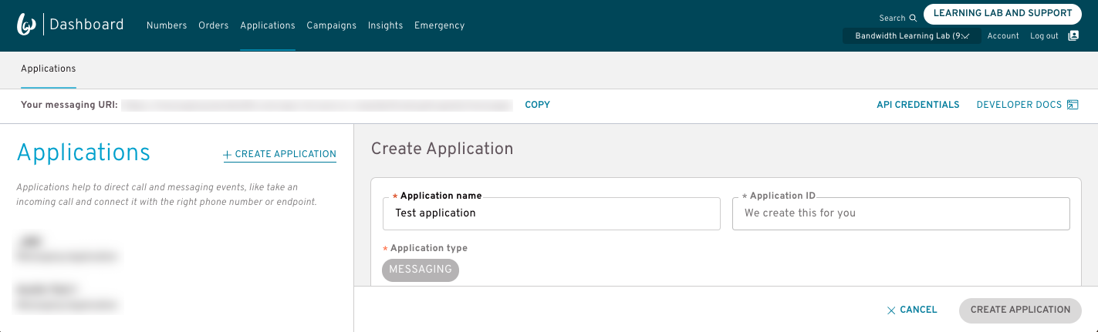Open the Orders menu
This screenshot has width=1098, height=332.
(x=214, y=25)
